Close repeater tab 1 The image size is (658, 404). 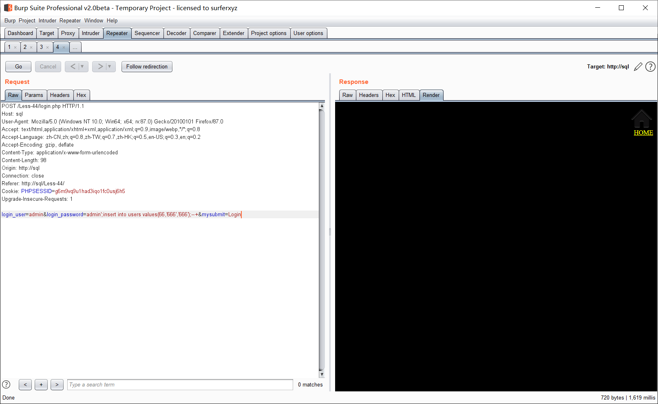pos(15,48)
